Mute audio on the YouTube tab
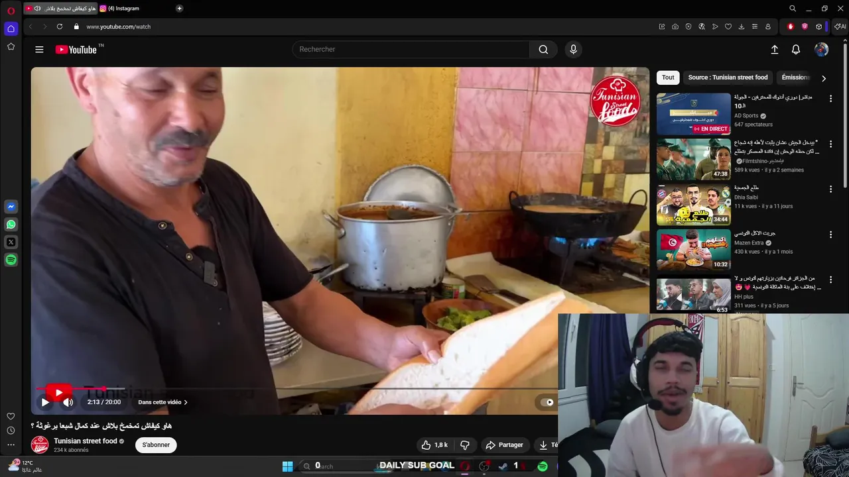The height and width of the screenshot is (477, 849). click(x=37, y=9)
